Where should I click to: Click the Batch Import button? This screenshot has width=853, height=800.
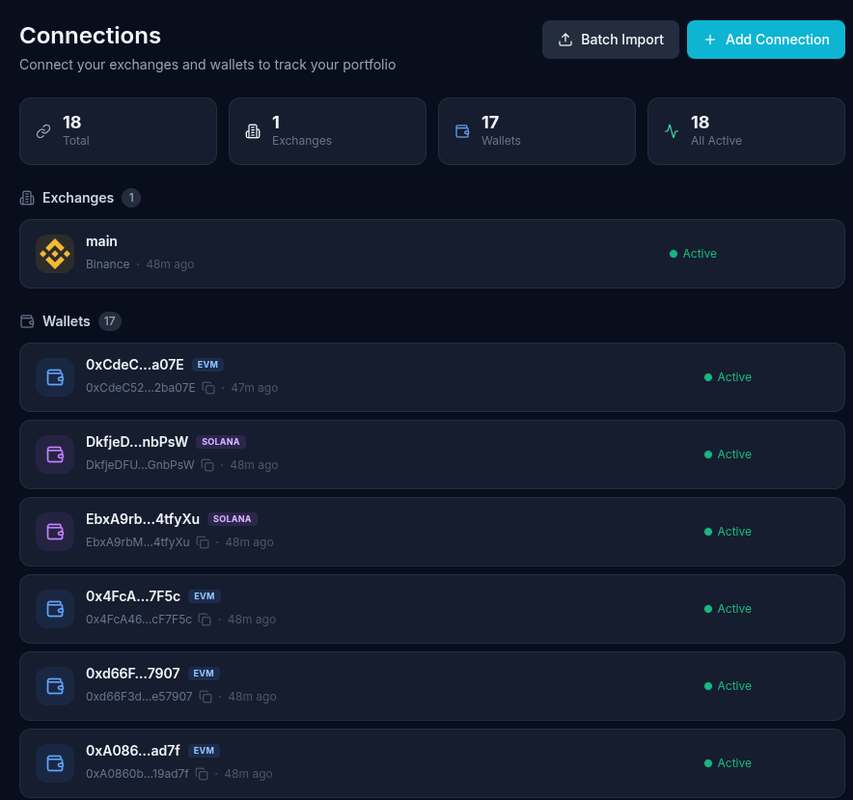611,40
